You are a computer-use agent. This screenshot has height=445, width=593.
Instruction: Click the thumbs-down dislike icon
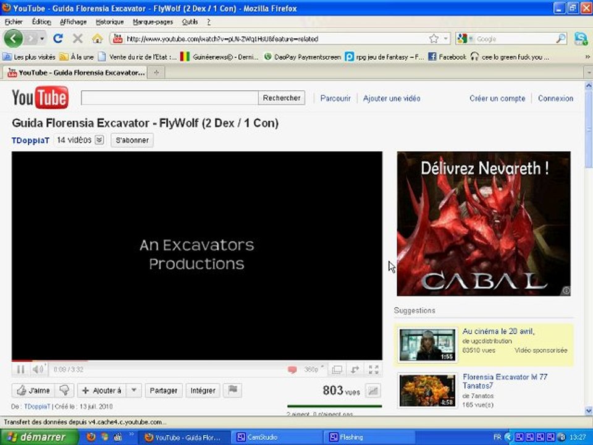coord(65,391)
